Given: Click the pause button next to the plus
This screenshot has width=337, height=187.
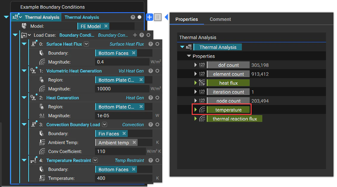Looking at the screenshot, I should coord(158,17).
